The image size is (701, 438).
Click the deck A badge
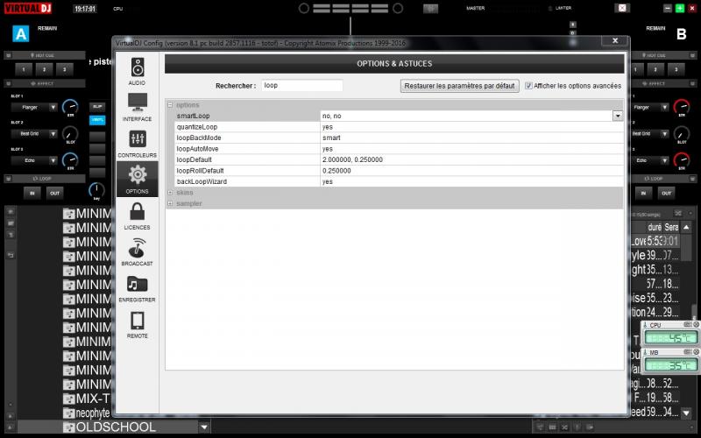pos(20,33)
